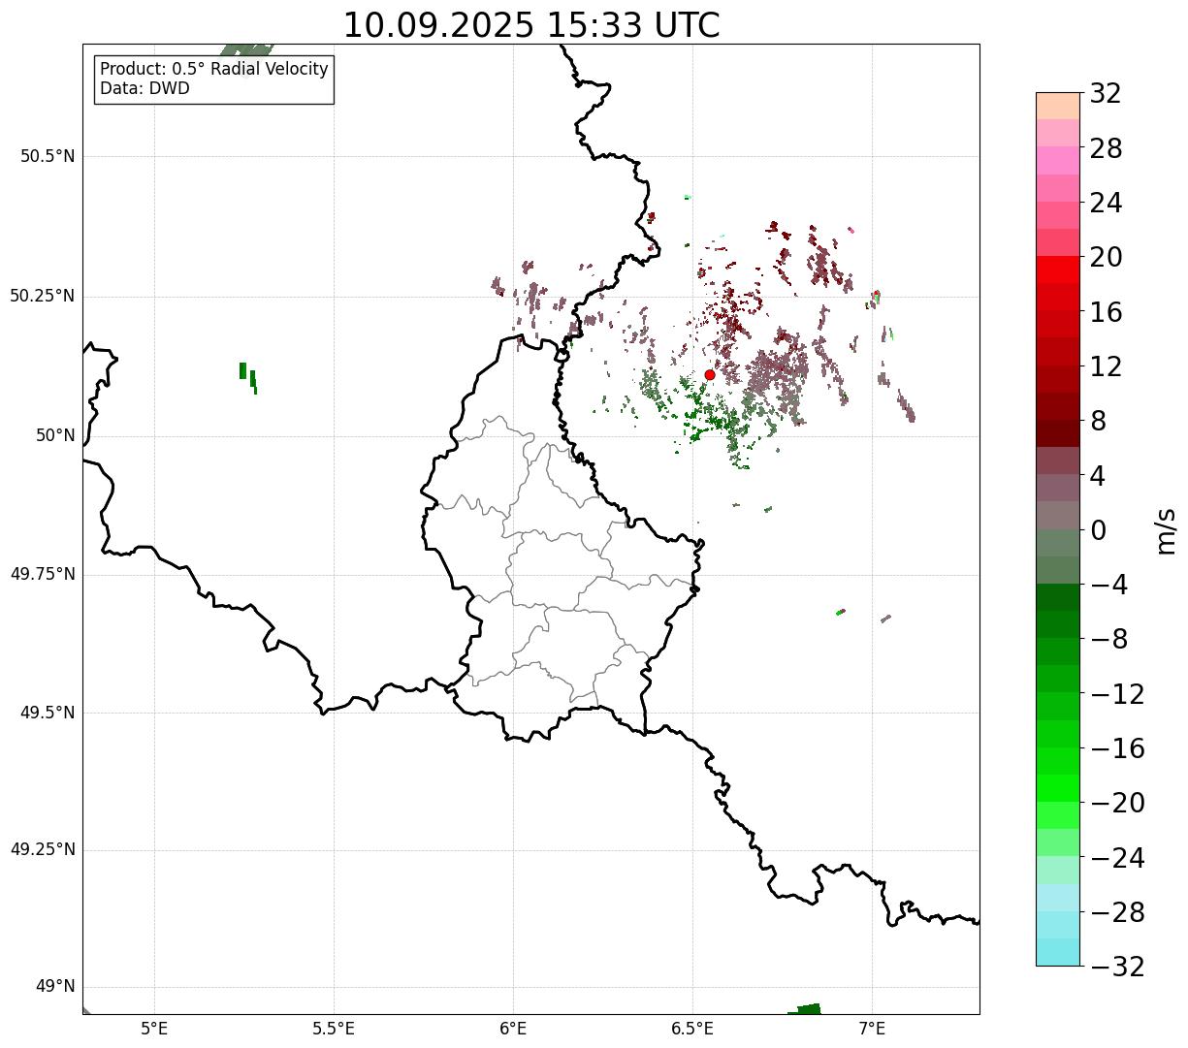Click the colorbar tick label 12
Screen dimensions: 1188x1048
point(1106,366)
